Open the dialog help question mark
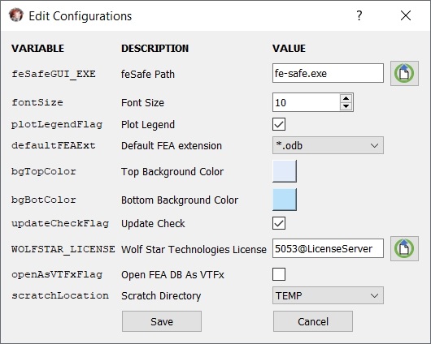The height and width of the screenshot is (344, 431). click(359, 15)
